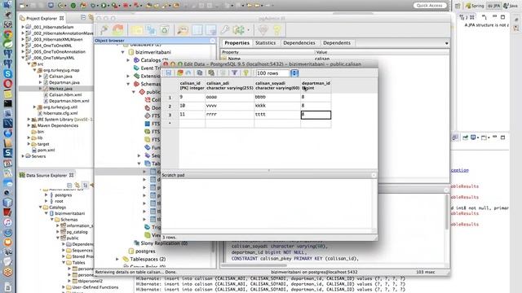Click the filtered data view icon
522x293 pixels.
point(211,30)
